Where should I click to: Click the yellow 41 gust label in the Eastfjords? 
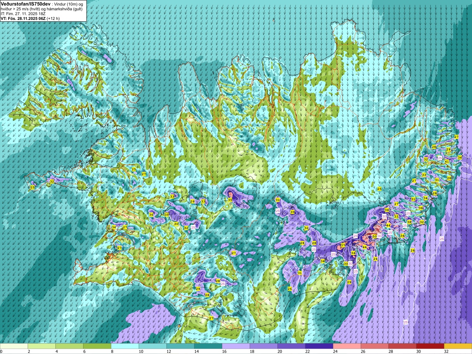pos(447,162)
